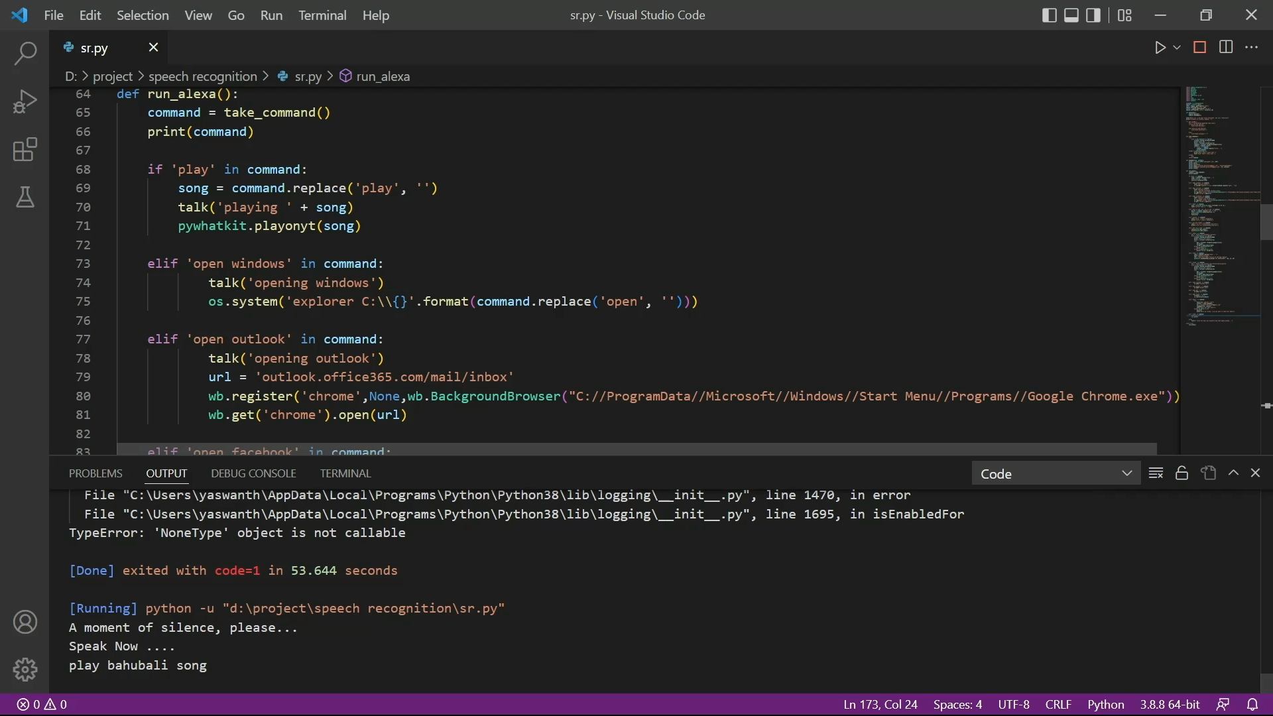Screen dimensions: 1273x716
Task: Open notifications bell in status bar
Action: tap(1252, 705)
